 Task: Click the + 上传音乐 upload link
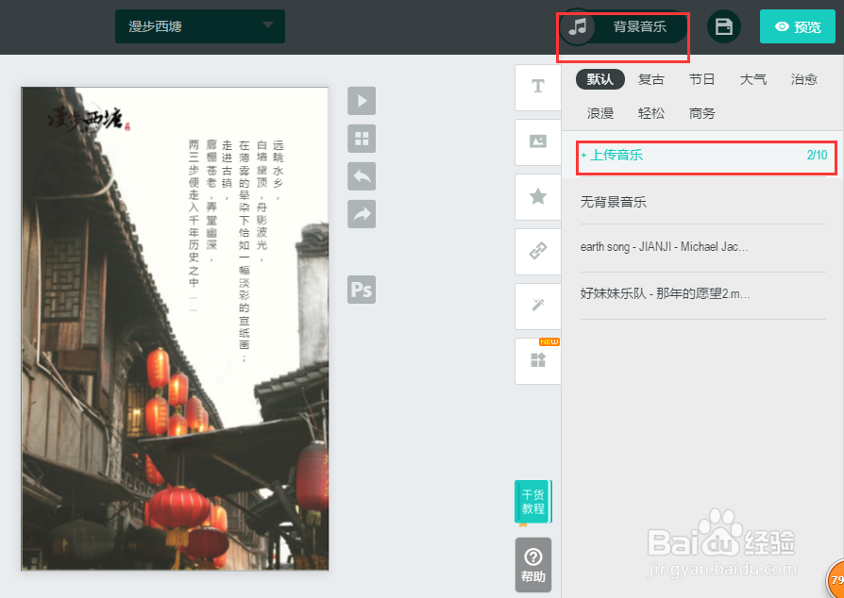click(612, 156)
